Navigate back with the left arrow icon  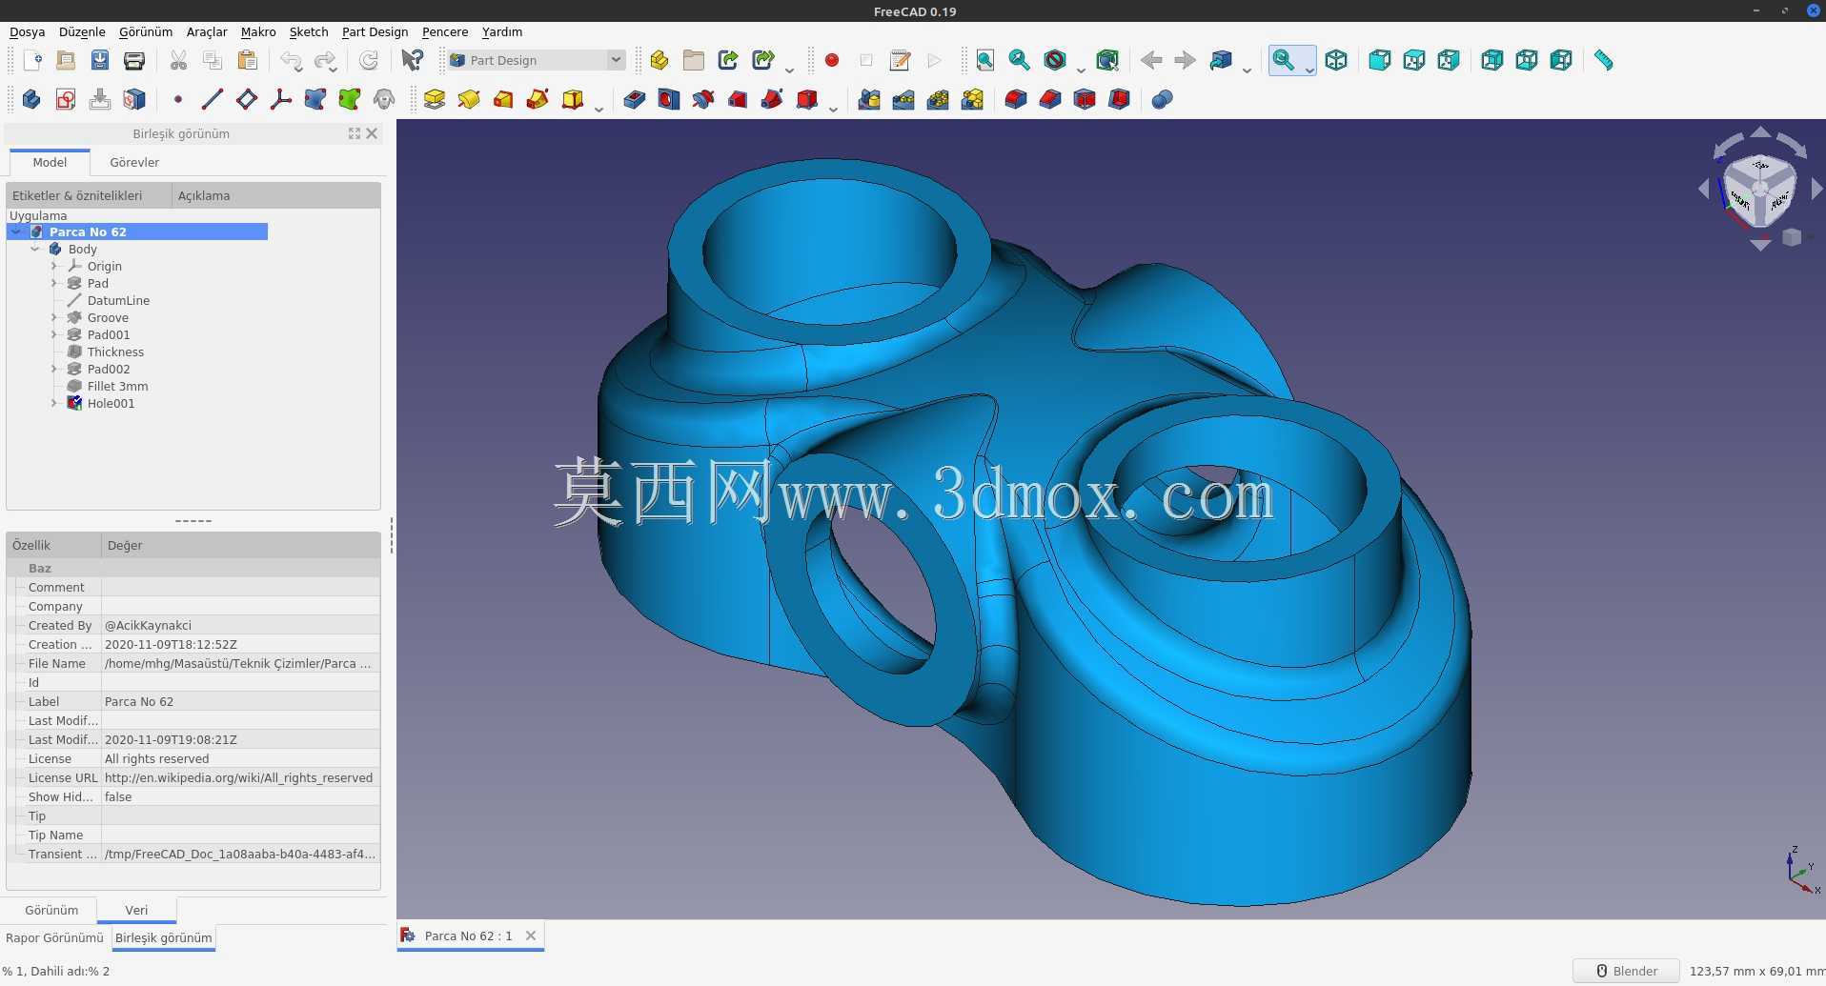pos(1150,60)
